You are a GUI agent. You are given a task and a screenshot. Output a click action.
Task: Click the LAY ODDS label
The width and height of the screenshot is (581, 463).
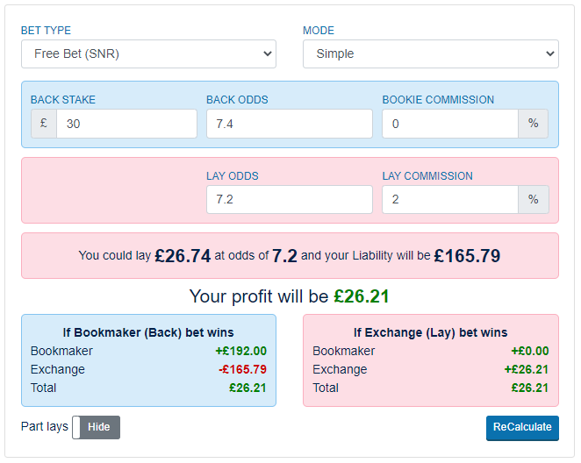pyautogui.click(x=233, y=175)
